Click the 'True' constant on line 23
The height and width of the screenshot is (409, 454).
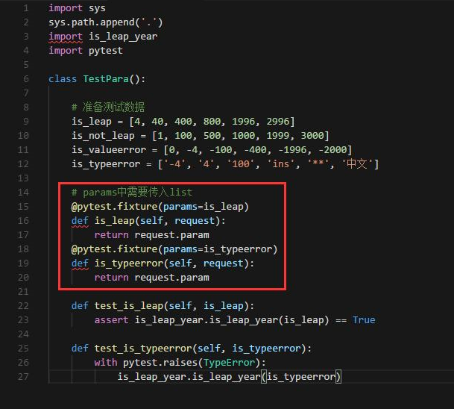[364, 320]
